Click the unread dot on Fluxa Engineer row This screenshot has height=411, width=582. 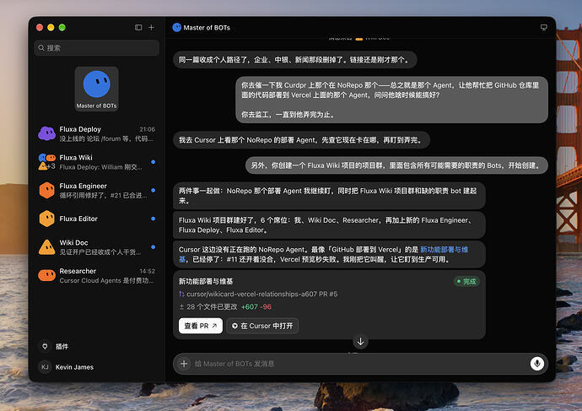tap(154, 190)
